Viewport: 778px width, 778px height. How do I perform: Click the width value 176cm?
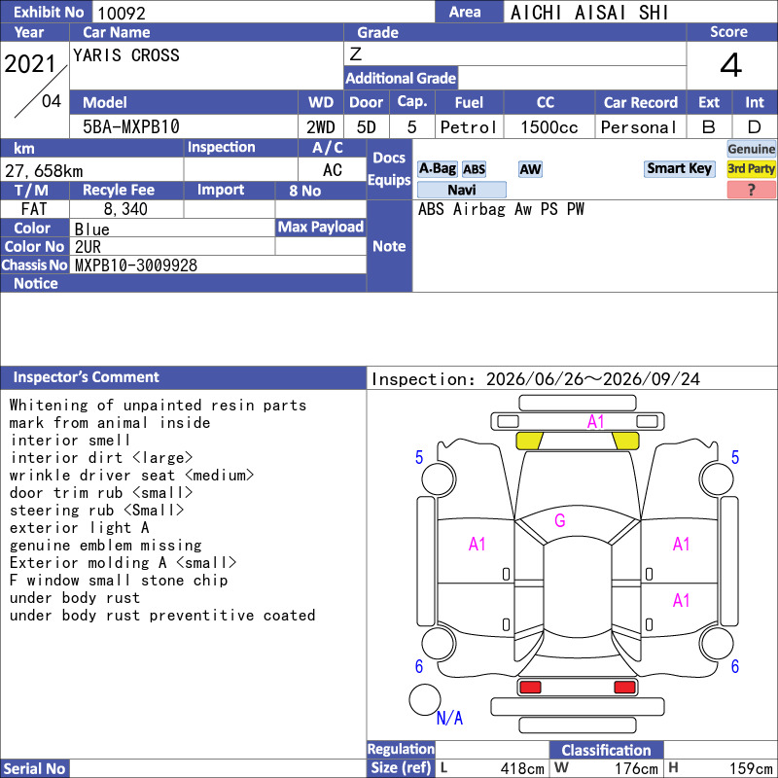(x=636, y=768)
